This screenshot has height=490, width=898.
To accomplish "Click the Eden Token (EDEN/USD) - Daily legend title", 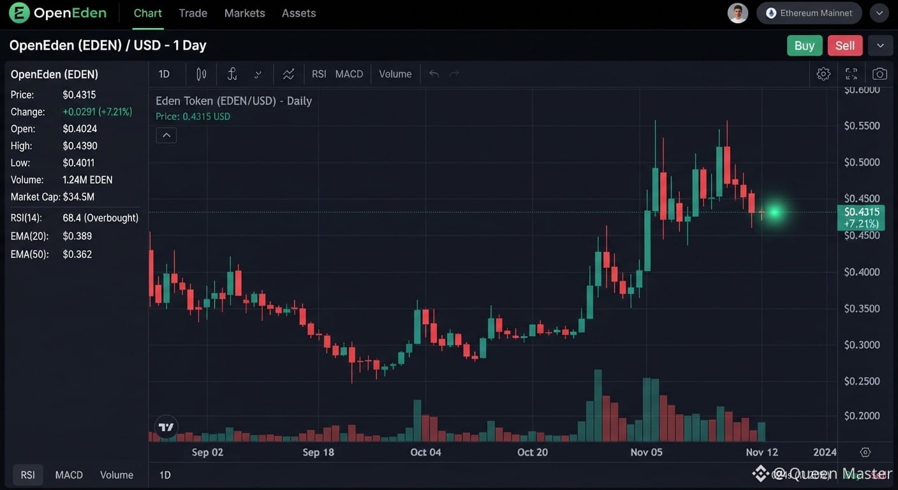I will (234, 101).
